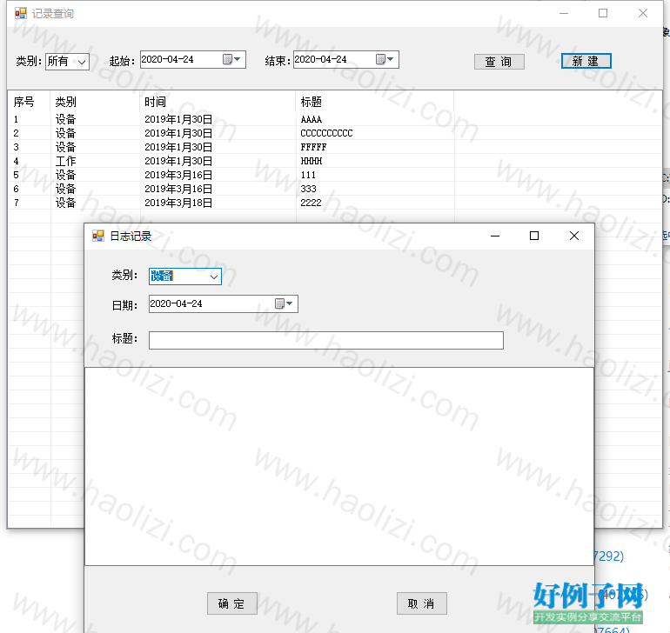Open calendar picker for 起始 date
Screen dimensions: 670x633
[231, 59]
